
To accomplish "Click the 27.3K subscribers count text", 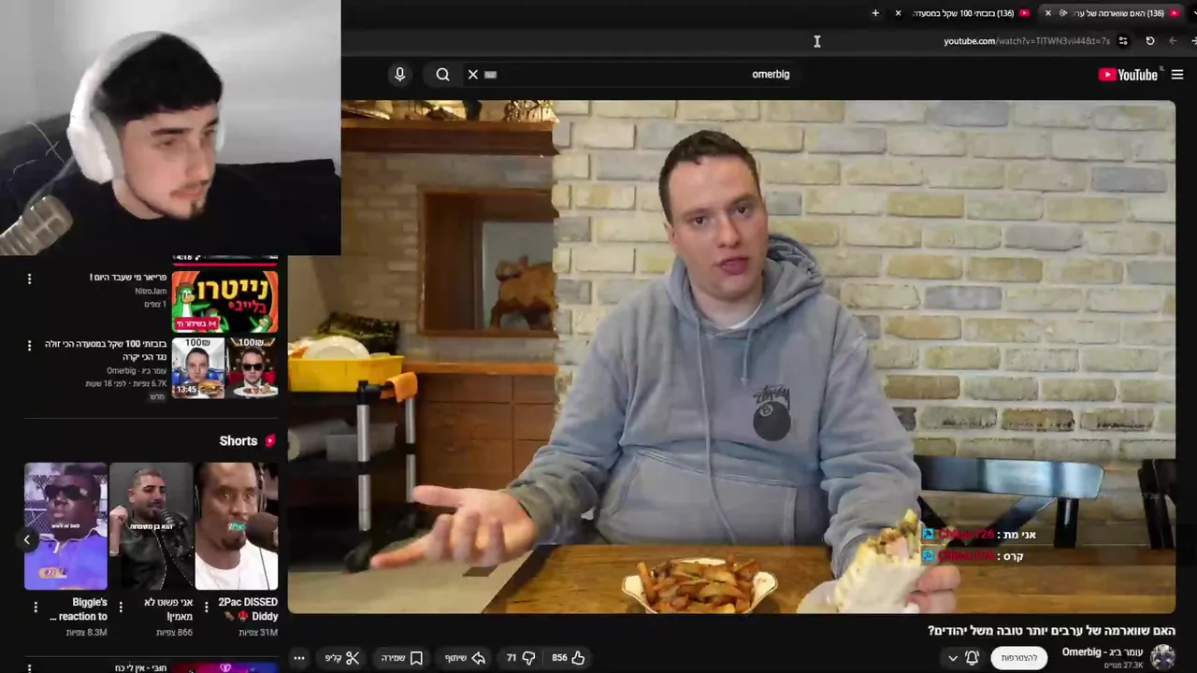I will coord(1125,666).
